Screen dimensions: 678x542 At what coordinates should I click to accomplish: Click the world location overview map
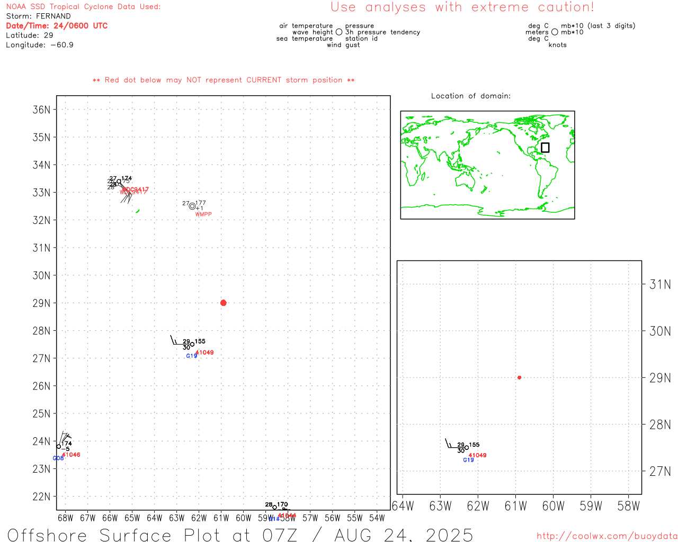[x=487, y=165]
